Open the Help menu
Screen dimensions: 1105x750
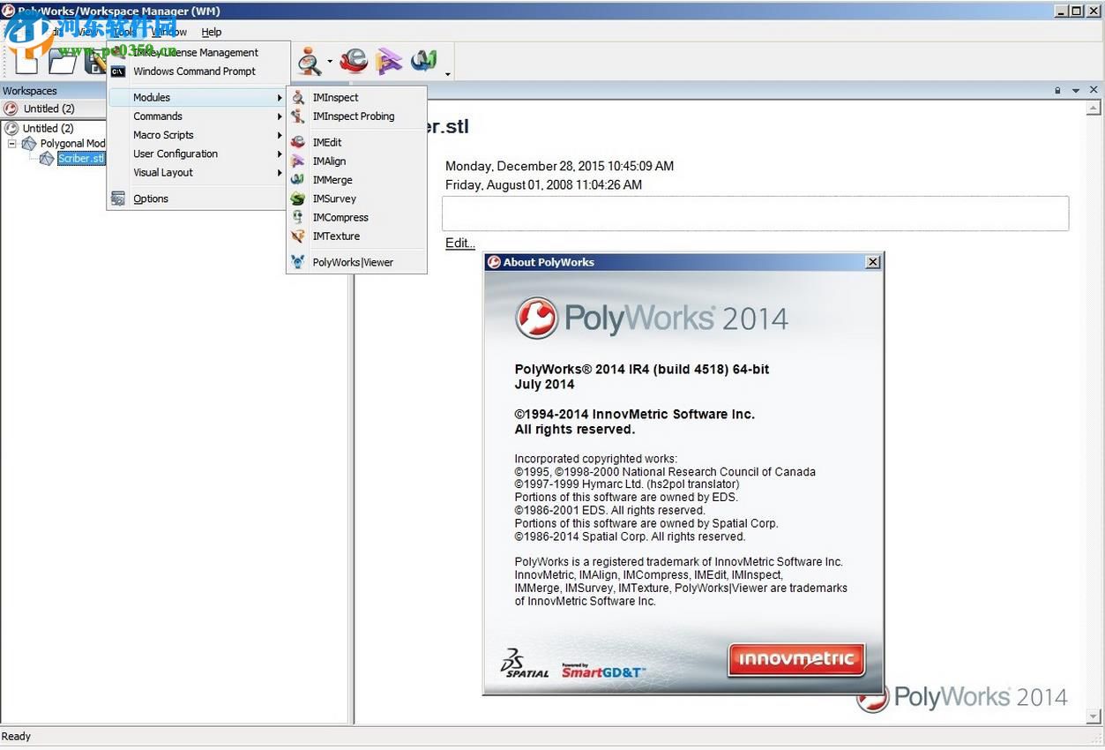click(212, 32)
